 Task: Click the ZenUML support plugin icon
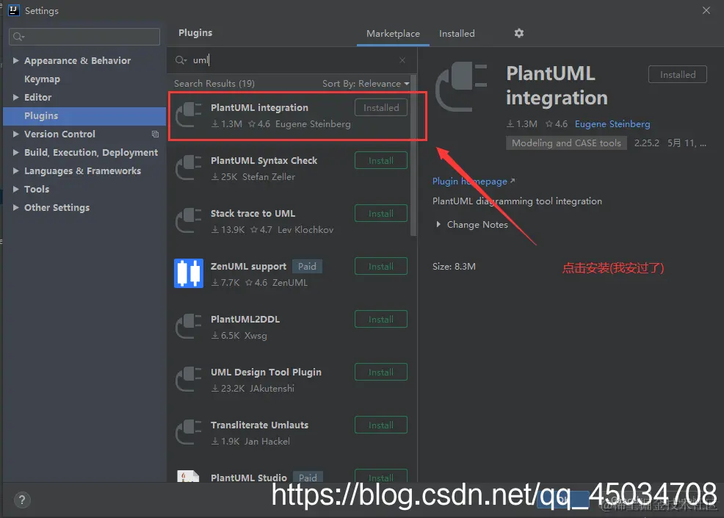[189, 273]
